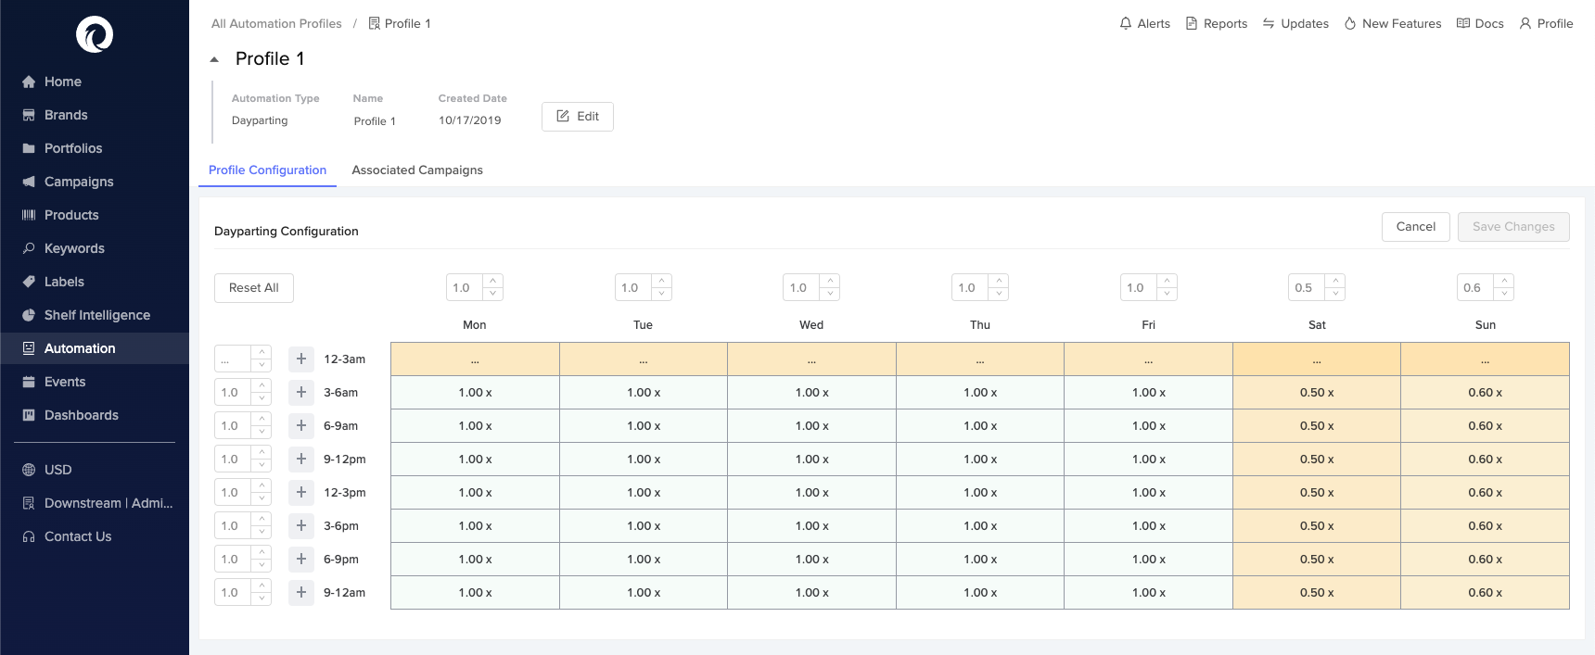
Task: Click the Cancel button
Action: [1415, 226]
